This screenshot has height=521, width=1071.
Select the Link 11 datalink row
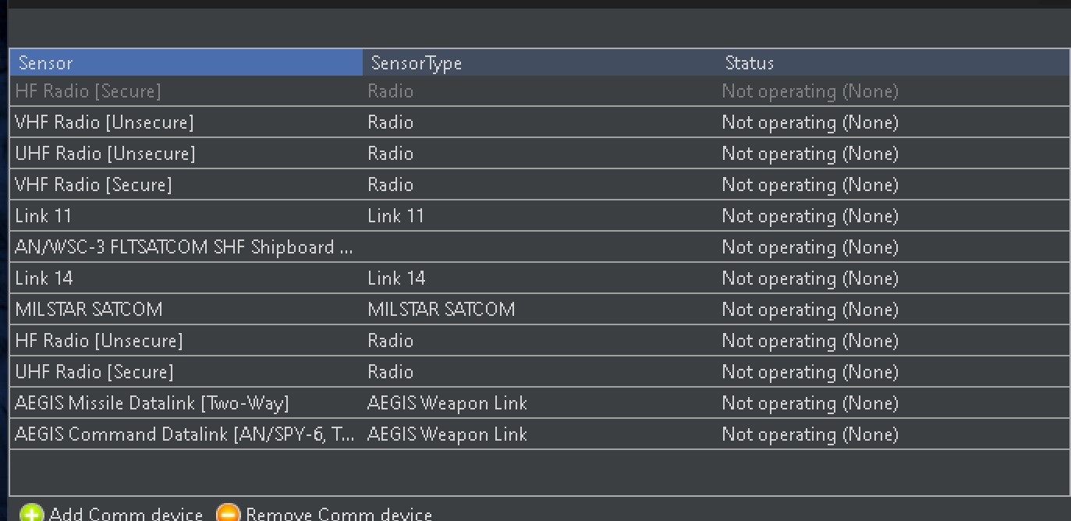156,216
